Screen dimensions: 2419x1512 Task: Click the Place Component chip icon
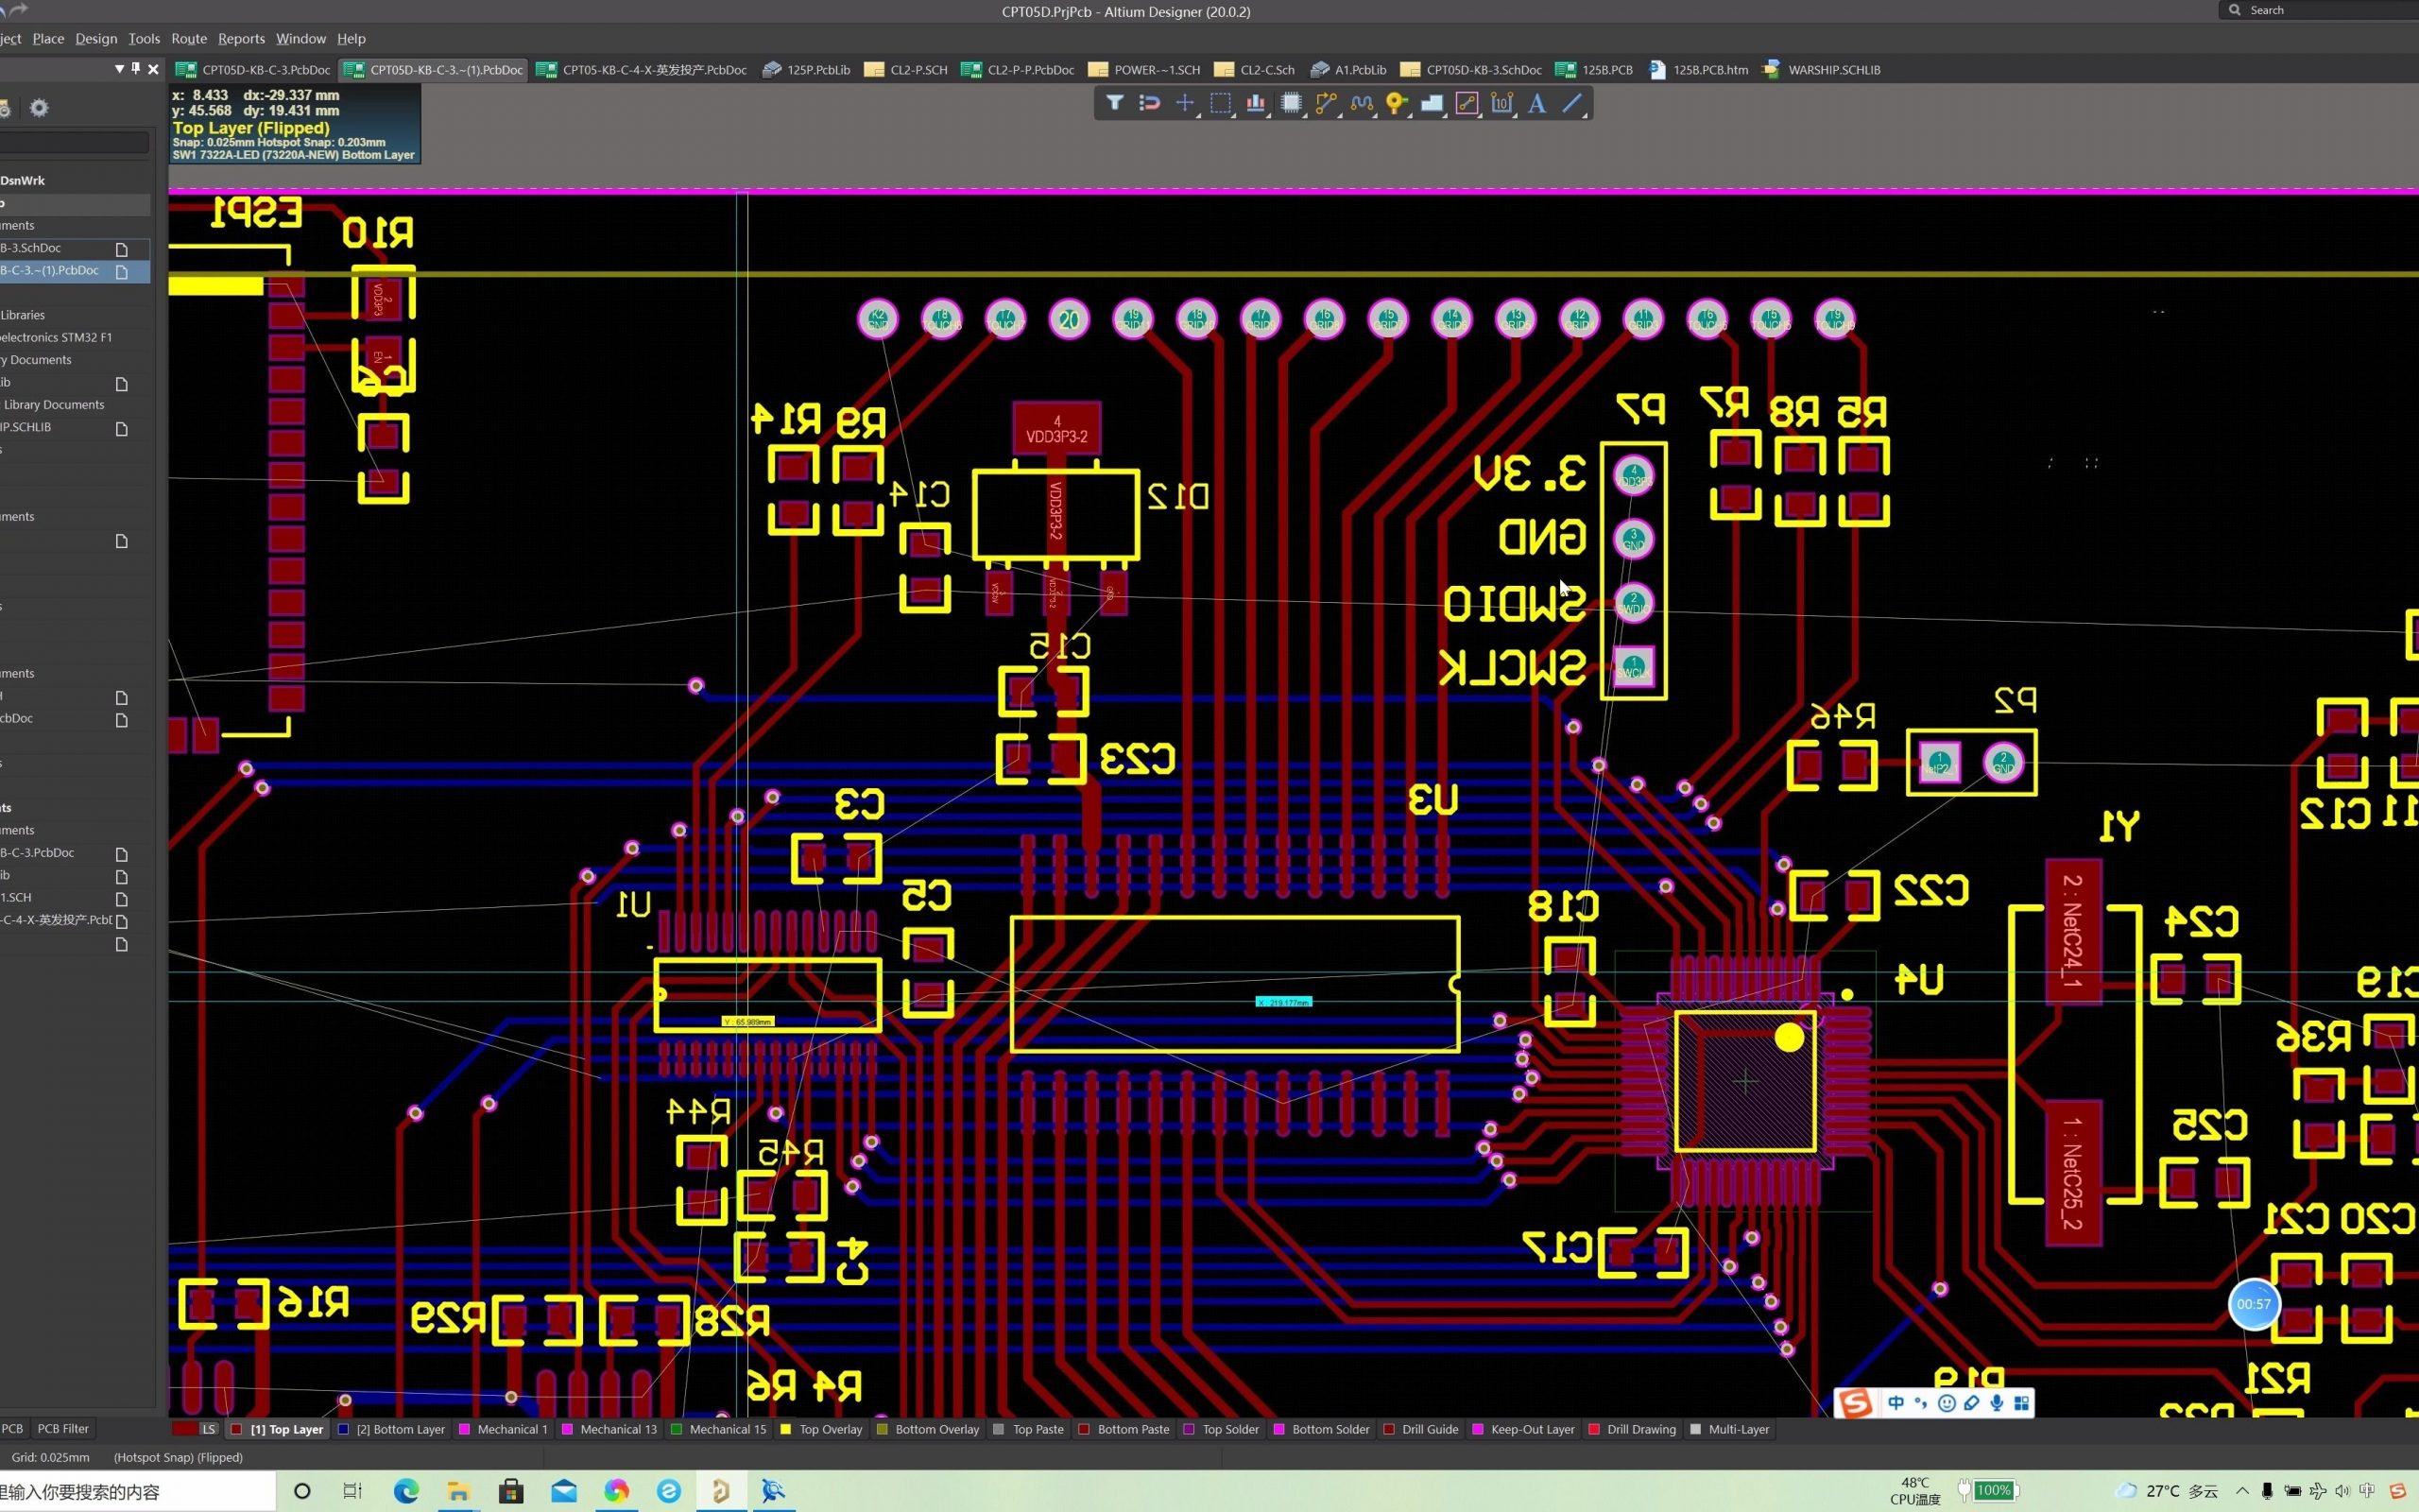[1291, 103]
